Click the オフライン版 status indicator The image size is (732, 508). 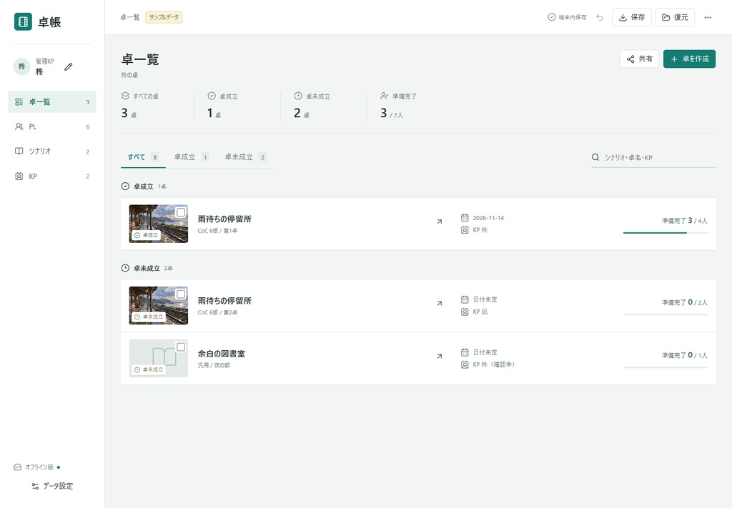coord(37,467)
